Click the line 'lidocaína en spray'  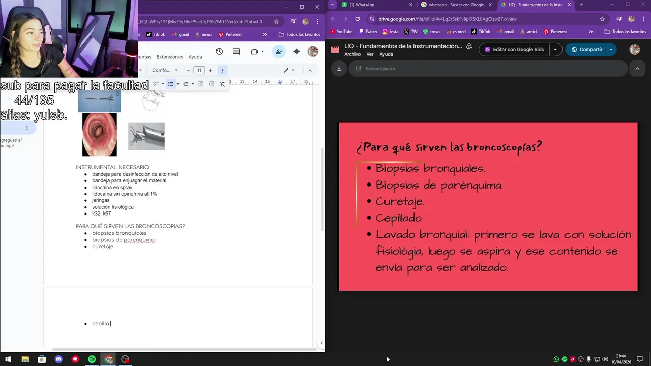[x=112, y=188]
